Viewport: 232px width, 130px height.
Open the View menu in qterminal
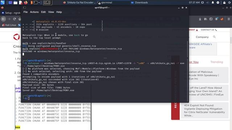click(x=51, y=12)
